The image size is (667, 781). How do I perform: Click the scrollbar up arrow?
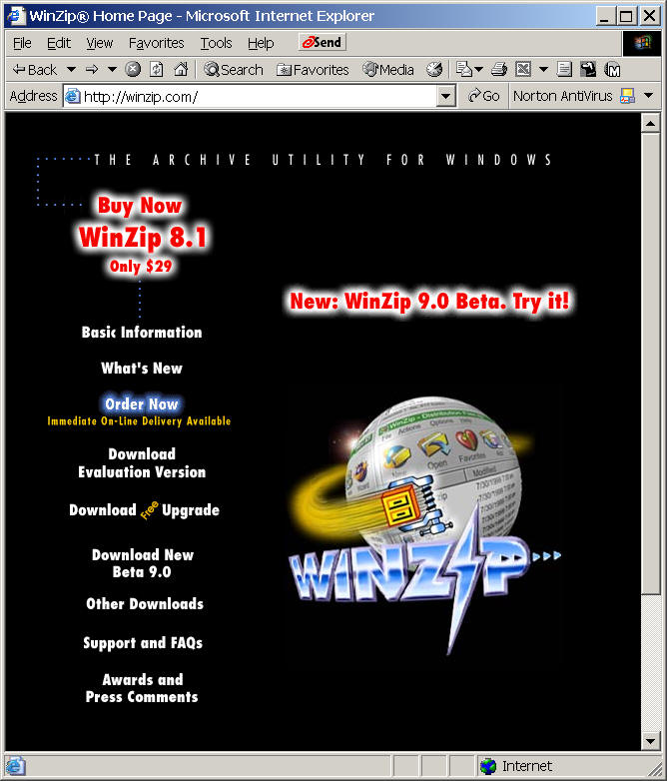coord(650,123)
